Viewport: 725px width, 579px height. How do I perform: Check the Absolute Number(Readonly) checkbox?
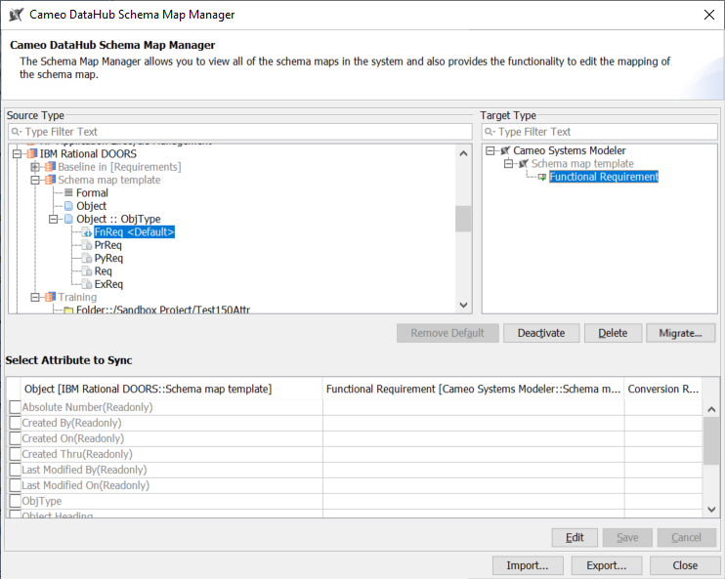pyautogui.click(x=16, y=407)
